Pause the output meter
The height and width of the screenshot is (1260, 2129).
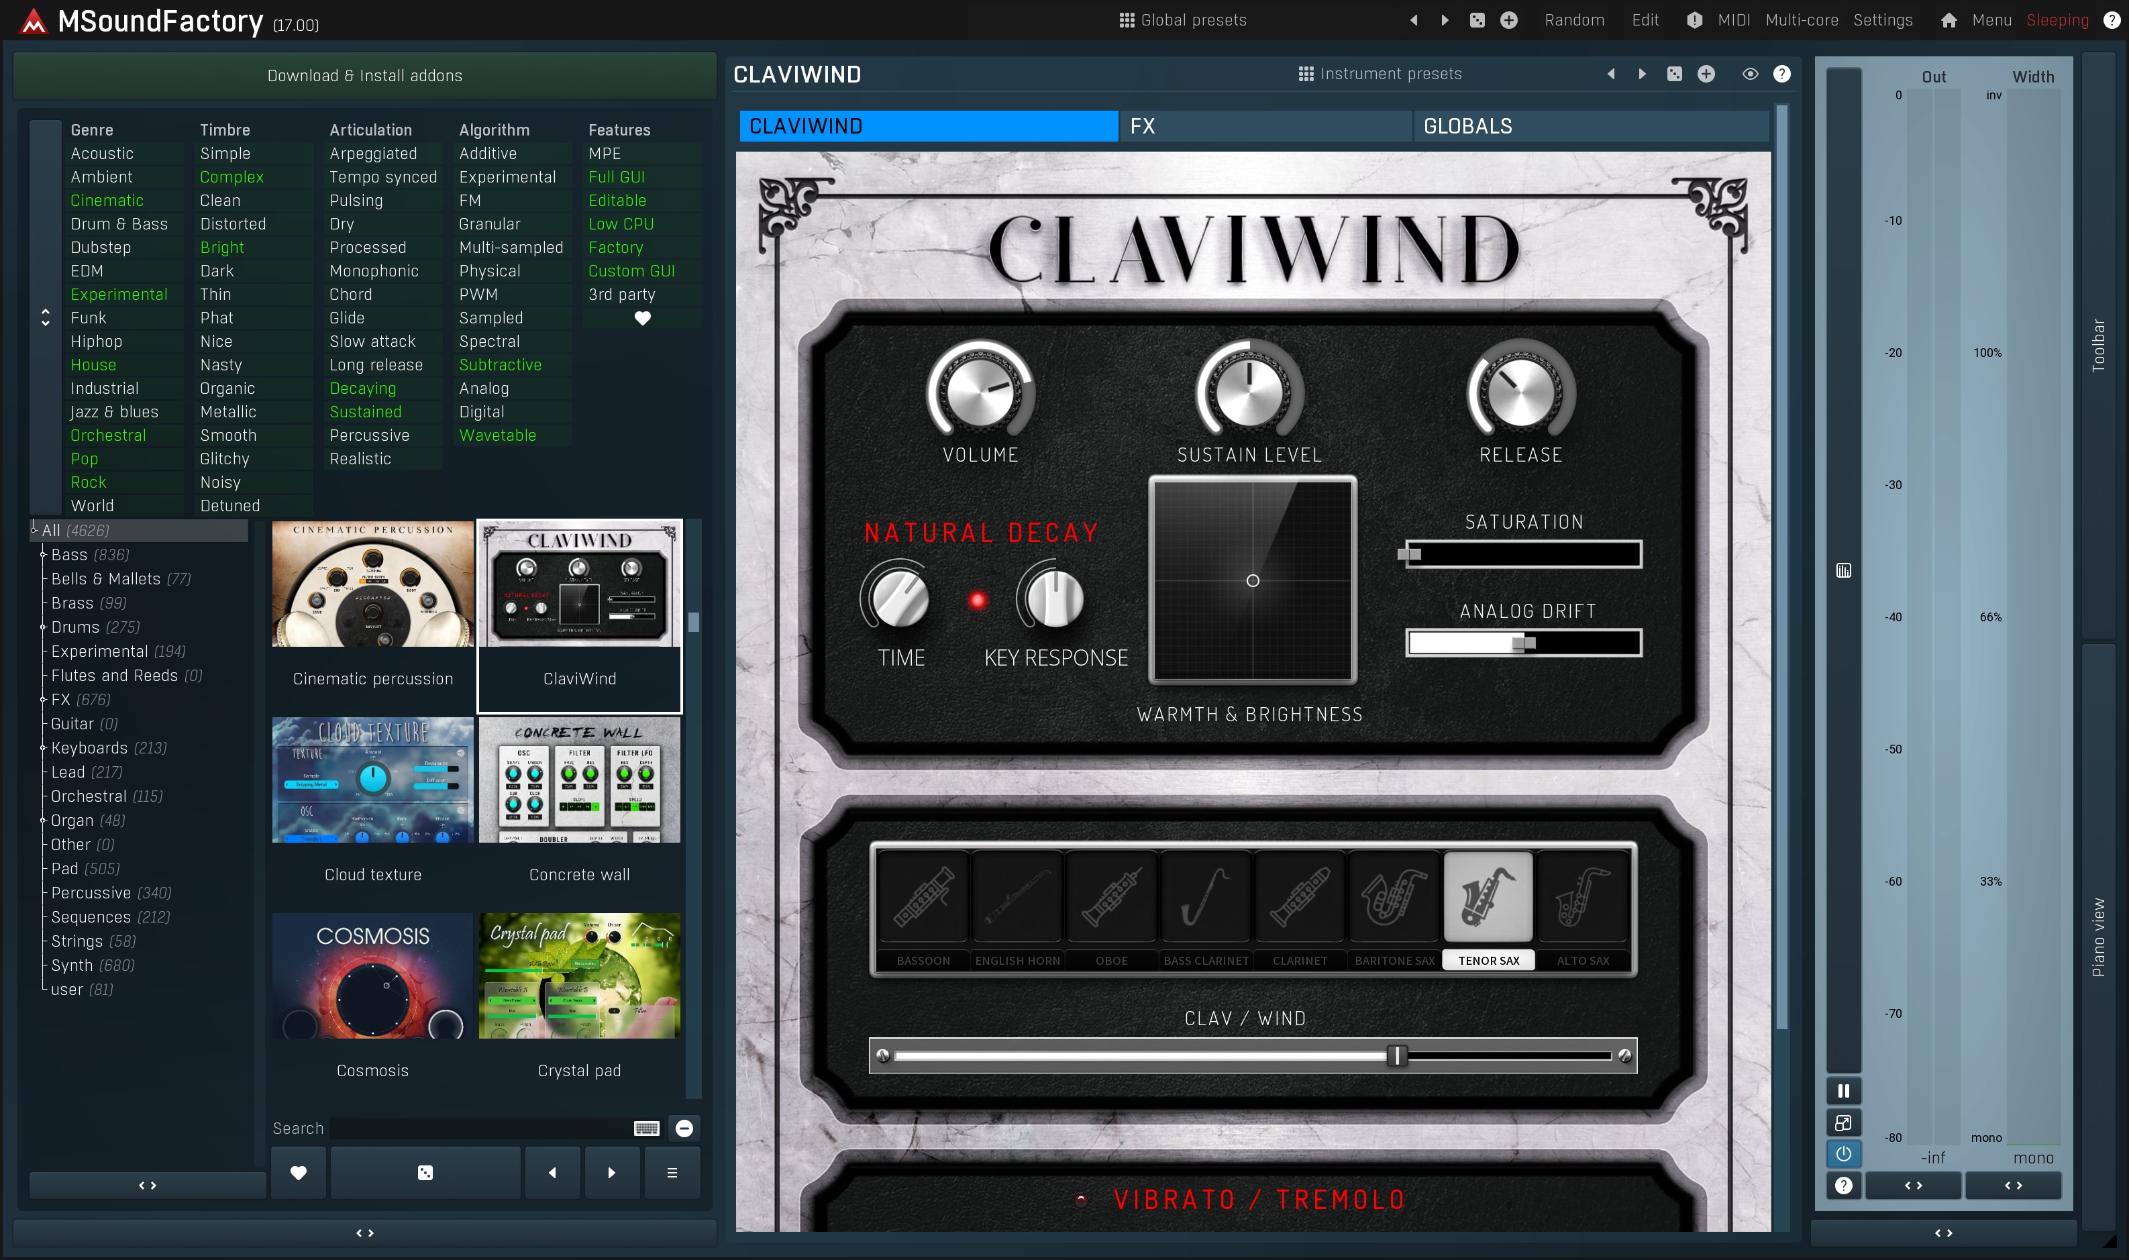(1843, 1091)
